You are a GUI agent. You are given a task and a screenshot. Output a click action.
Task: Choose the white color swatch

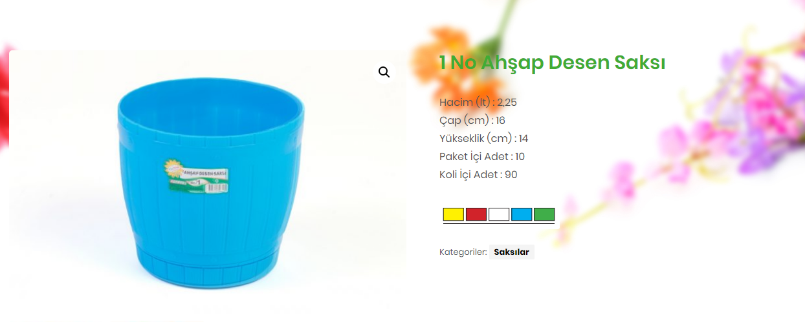coord(499,214)
